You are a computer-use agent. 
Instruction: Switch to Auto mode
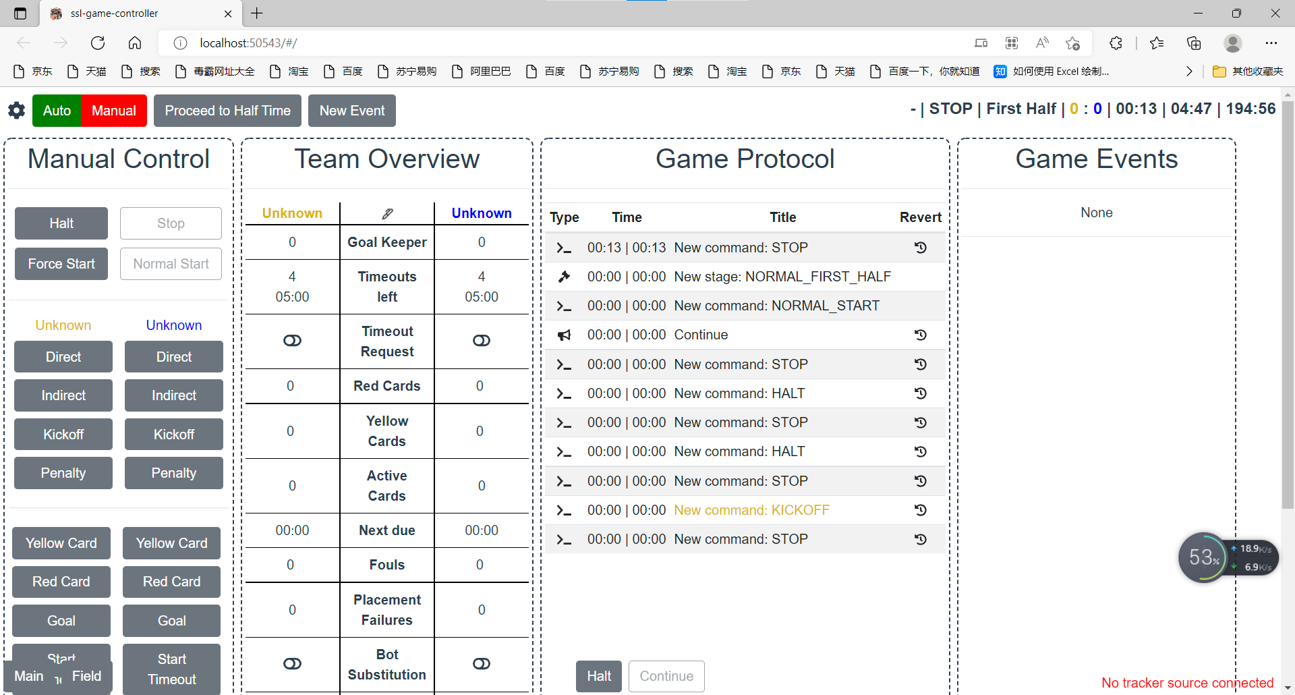click(x=57, y=111)
